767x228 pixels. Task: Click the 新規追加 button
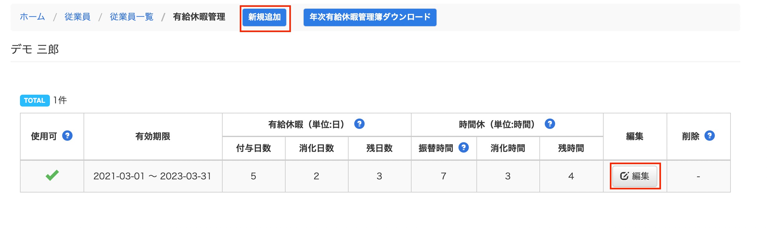264,17
